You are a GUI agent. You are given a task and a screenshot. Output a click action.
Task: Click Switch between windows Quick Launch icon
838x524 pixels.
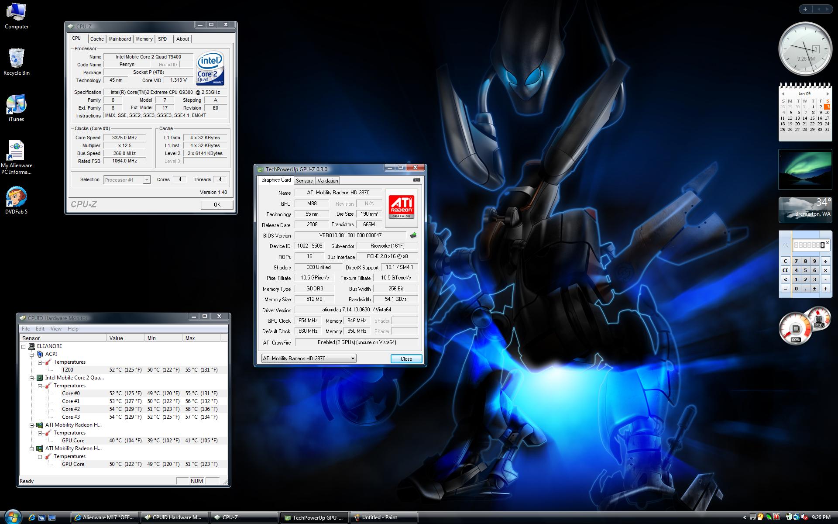click(x=42, y=517)
